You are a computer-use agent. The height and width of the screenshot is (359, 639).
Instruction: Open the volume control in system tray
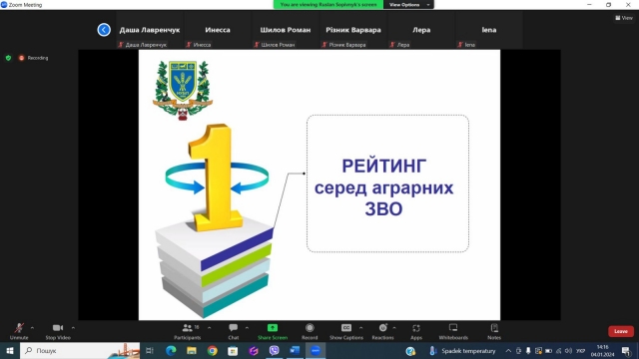pos(568,350)
